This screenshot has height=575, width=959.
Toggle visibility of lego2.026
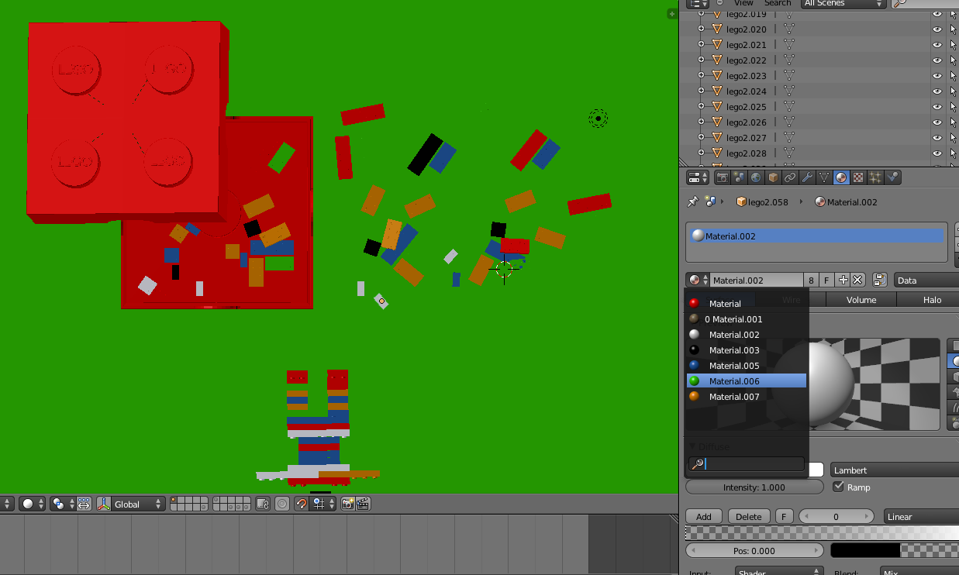tap(937, 122)
